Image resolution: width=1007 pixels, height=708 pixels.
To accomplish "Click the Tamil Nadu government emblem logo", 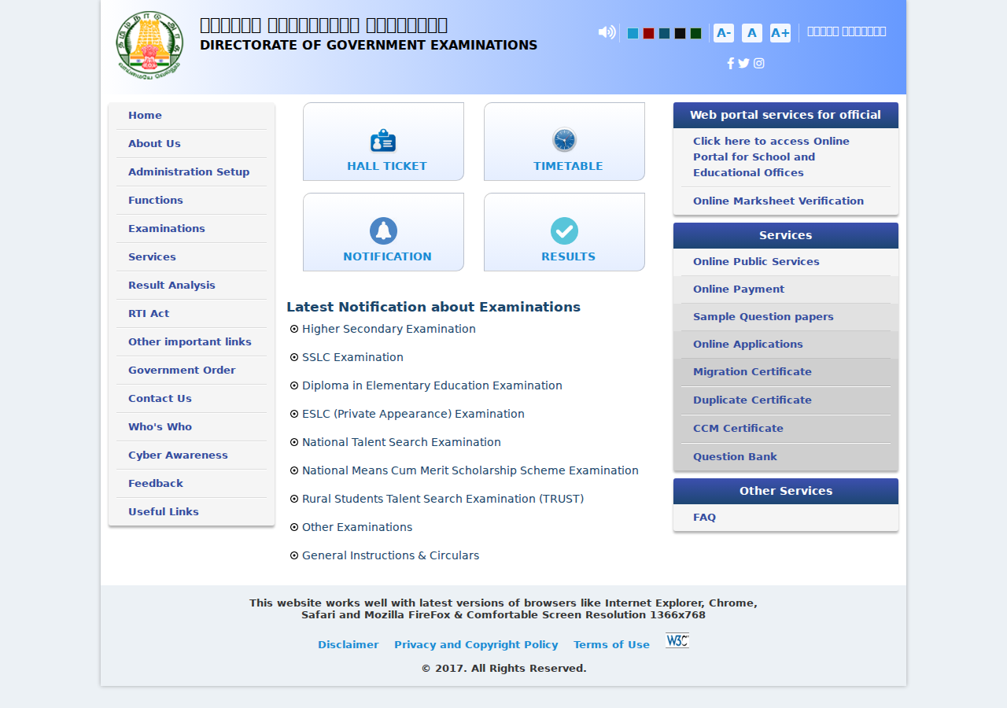I will pos(149,46).
